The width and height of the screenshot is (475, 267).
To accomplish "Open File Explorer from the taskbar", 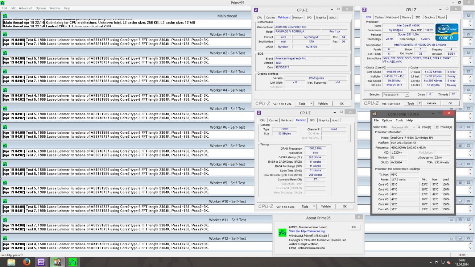I will [12, 262].
